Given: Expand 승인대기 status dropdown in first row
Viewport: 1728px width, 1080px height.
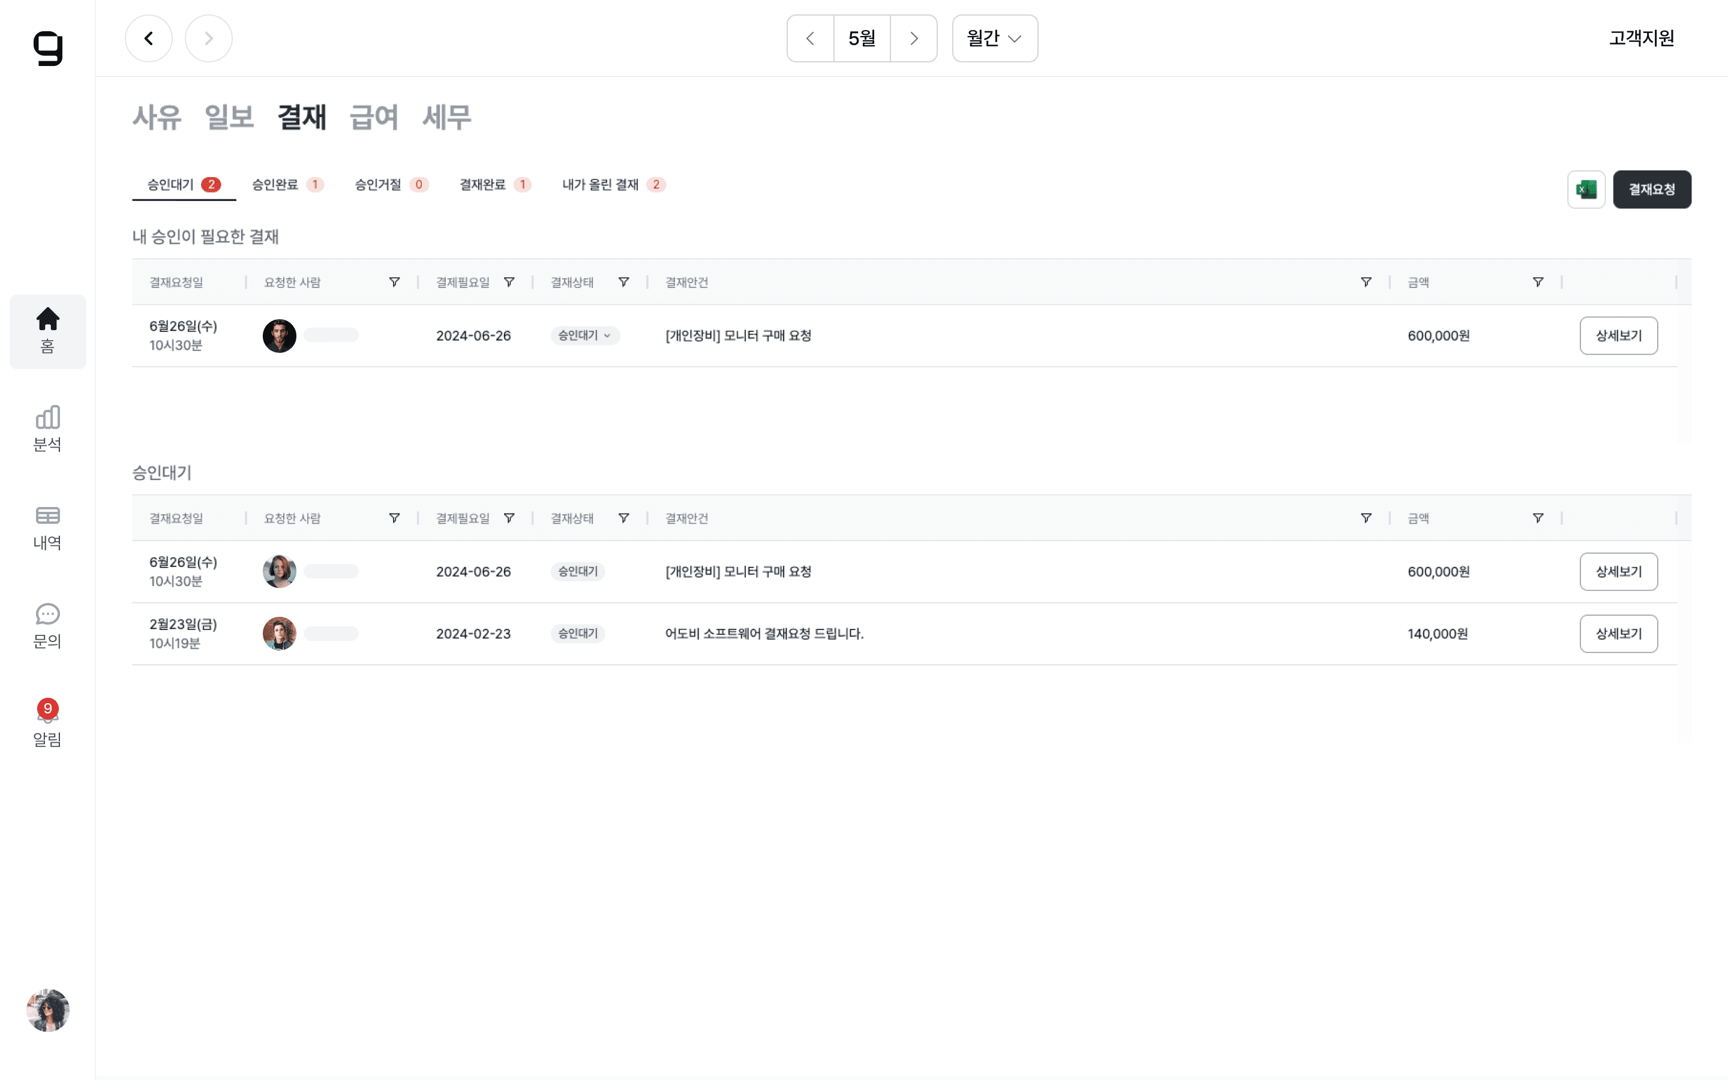Looking at the screenshot, I should coord(584,336).
